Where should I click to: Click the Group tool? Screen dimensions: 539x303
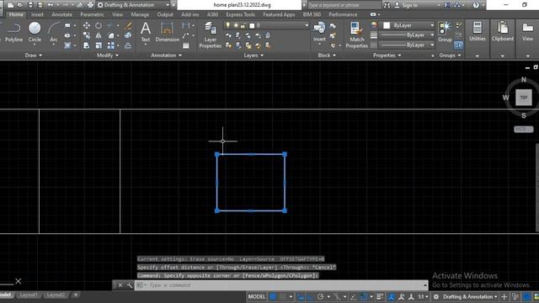pos(445,32)
